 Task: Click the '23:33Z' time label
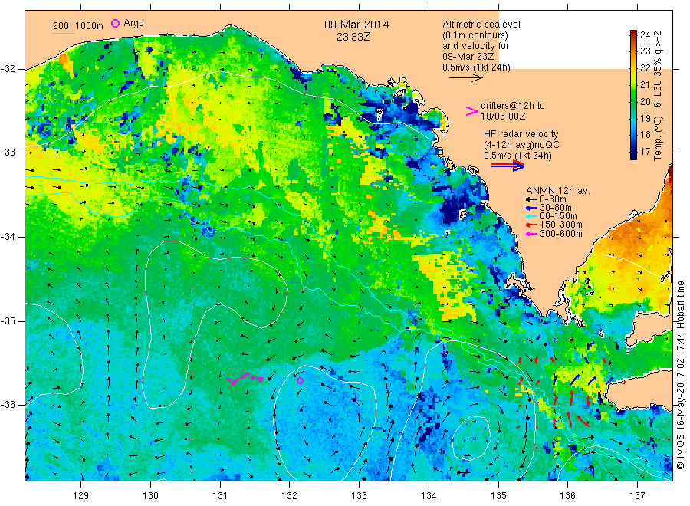[353, 37]
